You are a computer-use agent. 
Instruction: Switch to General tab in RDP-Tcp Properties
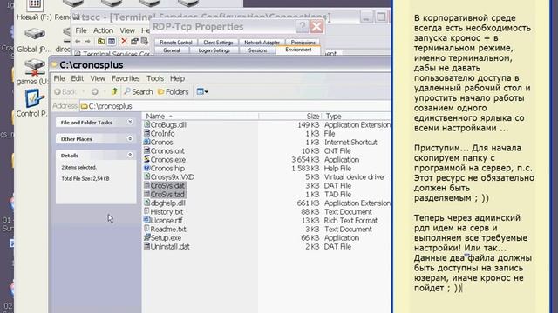[172, 50]
